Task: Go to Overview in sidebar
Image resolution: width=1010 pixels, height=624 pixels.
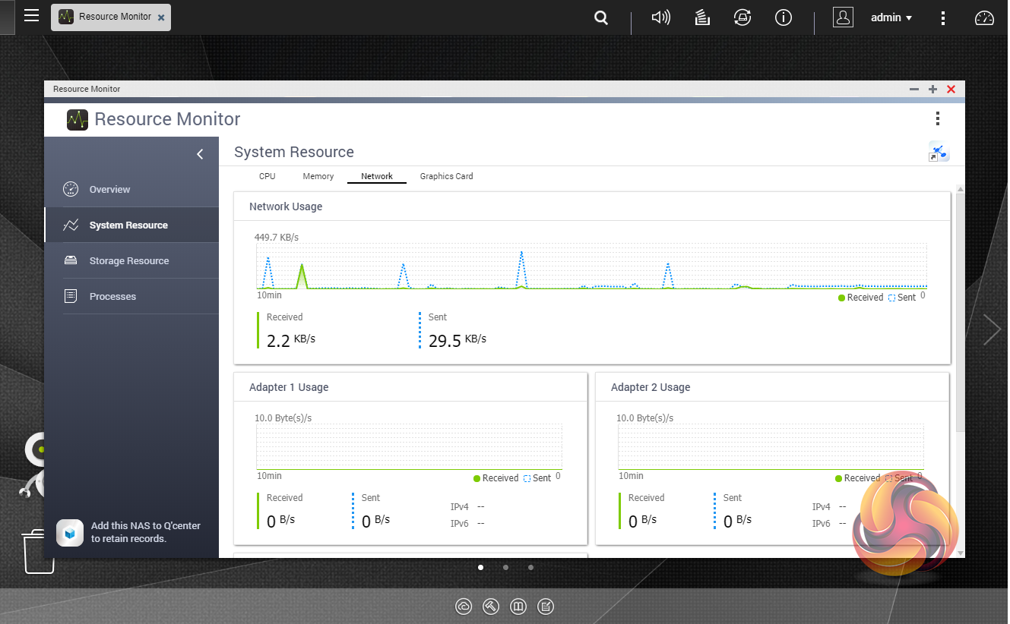Action: (x=109, y=190)
